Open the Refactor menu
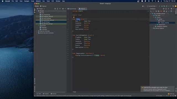This screenshot has height=99, width=177. point(38,1)
